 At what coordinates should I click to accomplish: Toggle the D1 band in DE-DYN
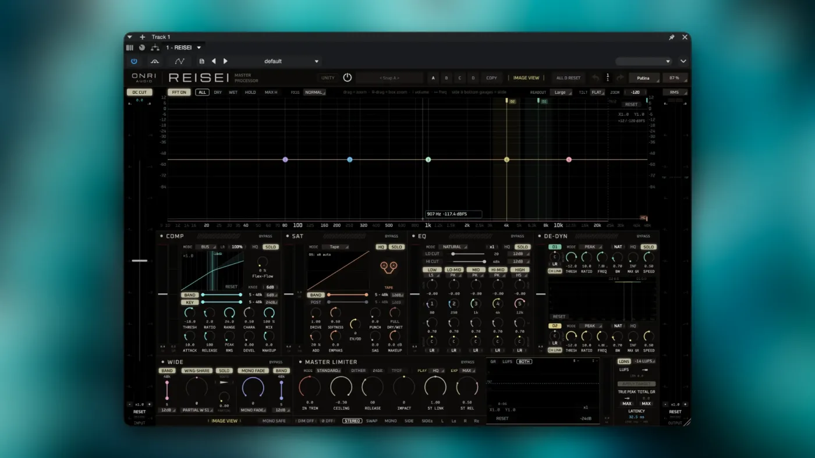pos(555,247)
